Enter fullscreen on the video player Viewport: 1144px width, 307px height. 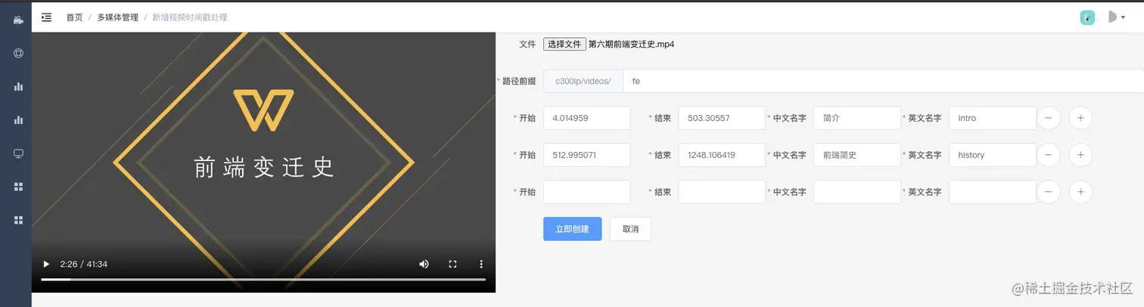[452, 264]
